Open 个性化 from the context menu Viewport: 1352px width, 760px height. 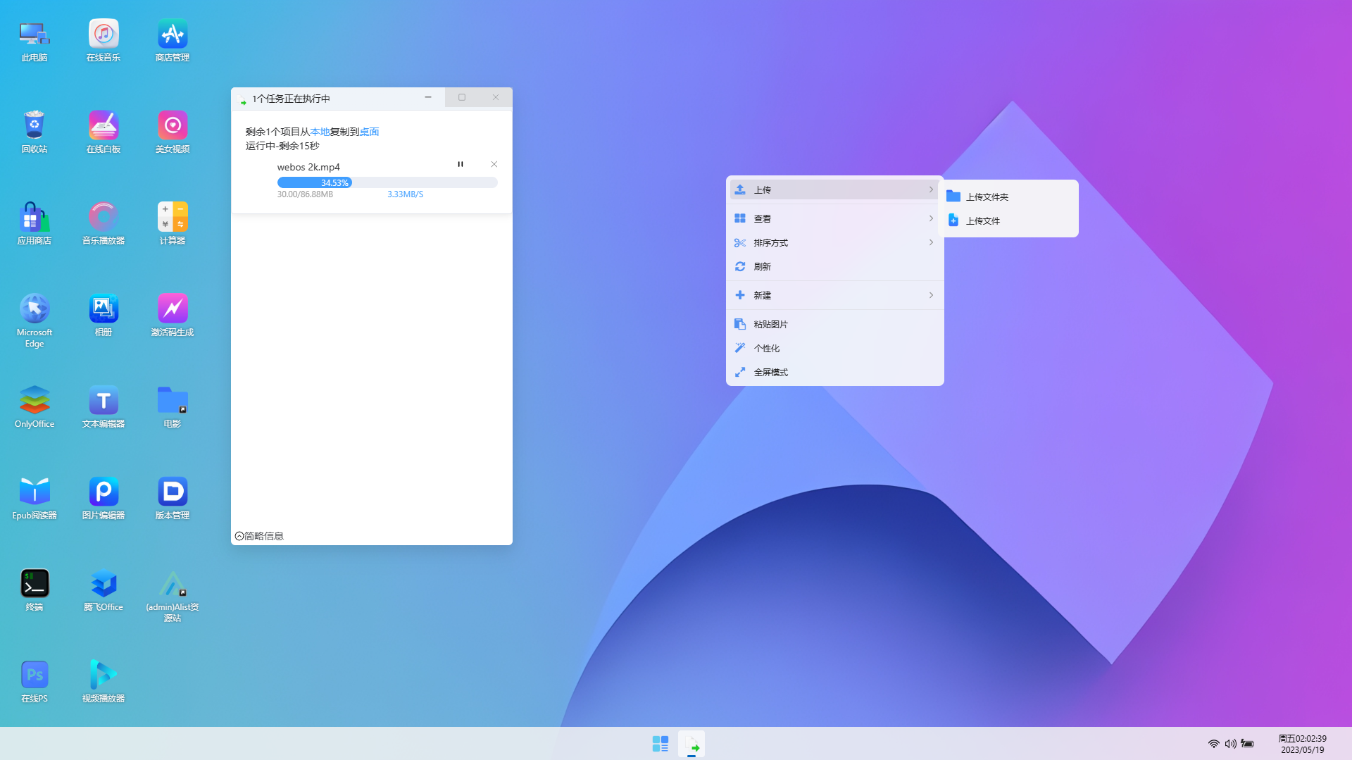(x=834, y=348)
